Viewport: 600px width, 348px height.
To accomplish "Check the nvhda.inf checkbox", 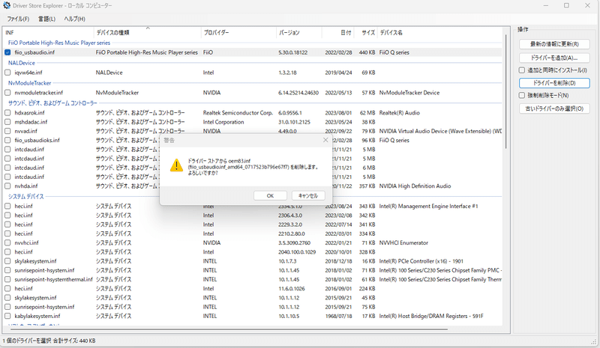I will click(7, 186).
